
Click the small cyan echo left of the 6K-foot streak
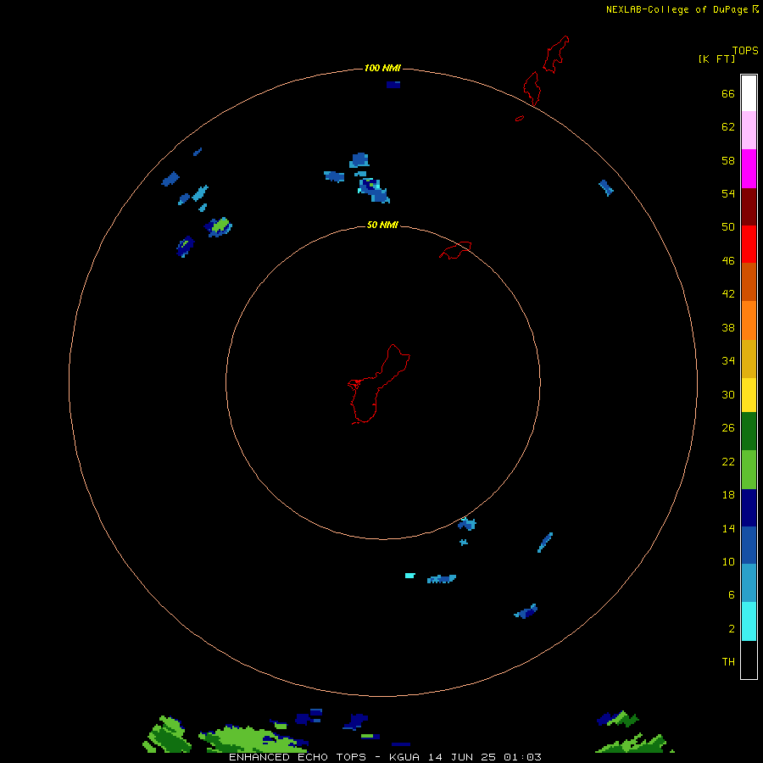click(410, 576)
